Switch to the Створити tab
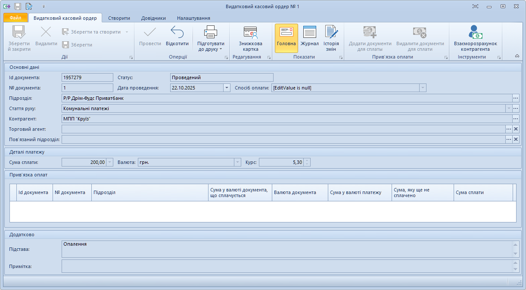The image size is (526, 290). click(119, 18)
